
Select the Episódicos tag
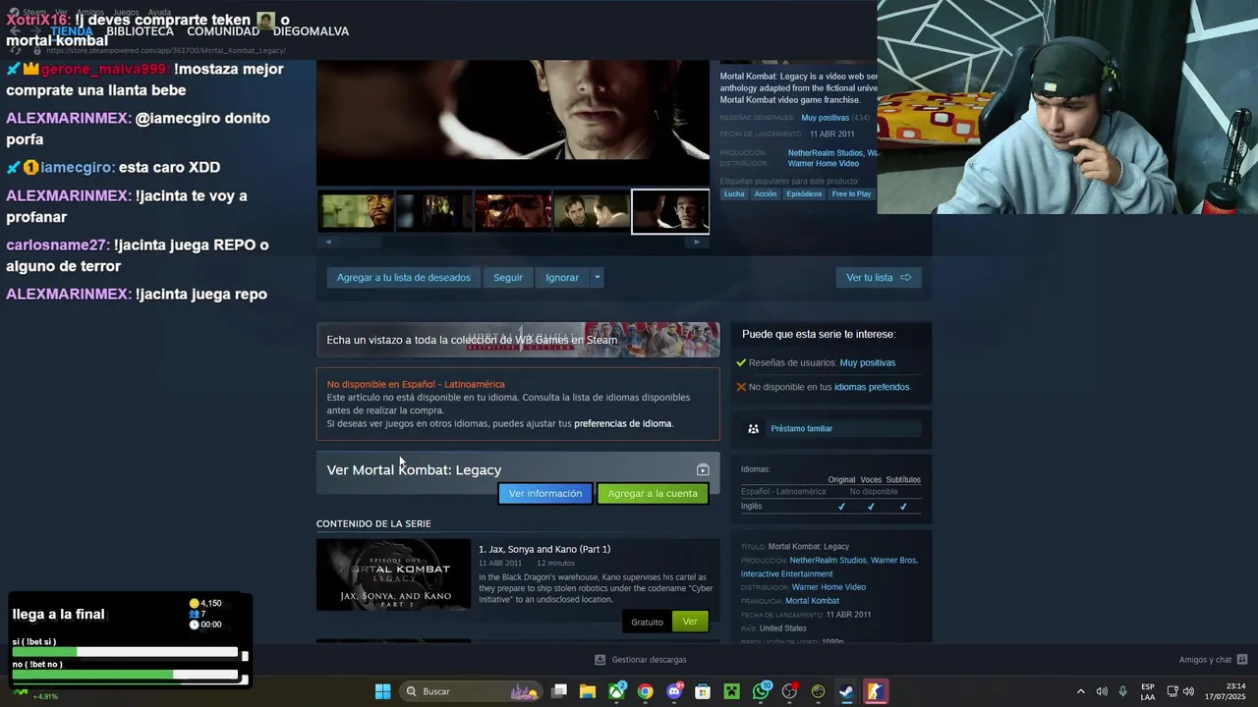(804, 193)
